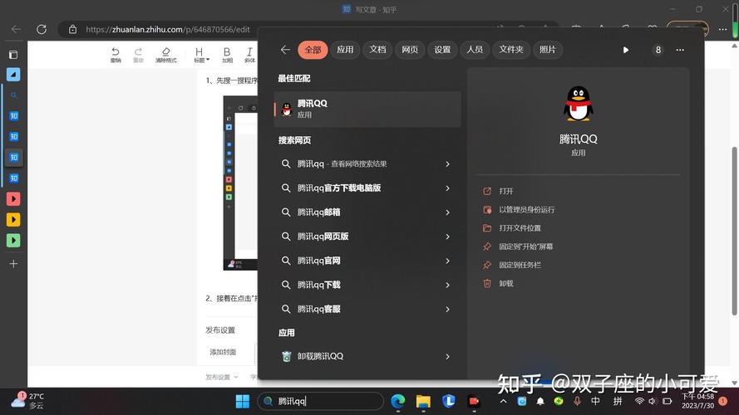Choose 以管理员身份运行
Image resolution: width=739 pixels, height=415 pixels.
tap(526, 209)
